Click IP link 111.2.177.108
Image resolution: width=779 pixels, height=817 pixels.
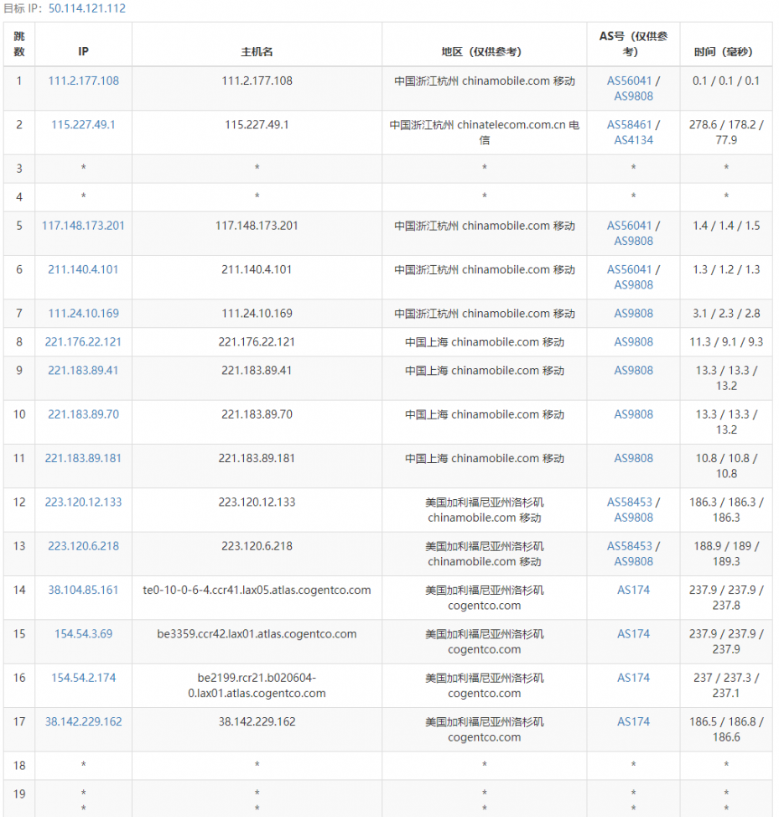[x=83, y=81]
